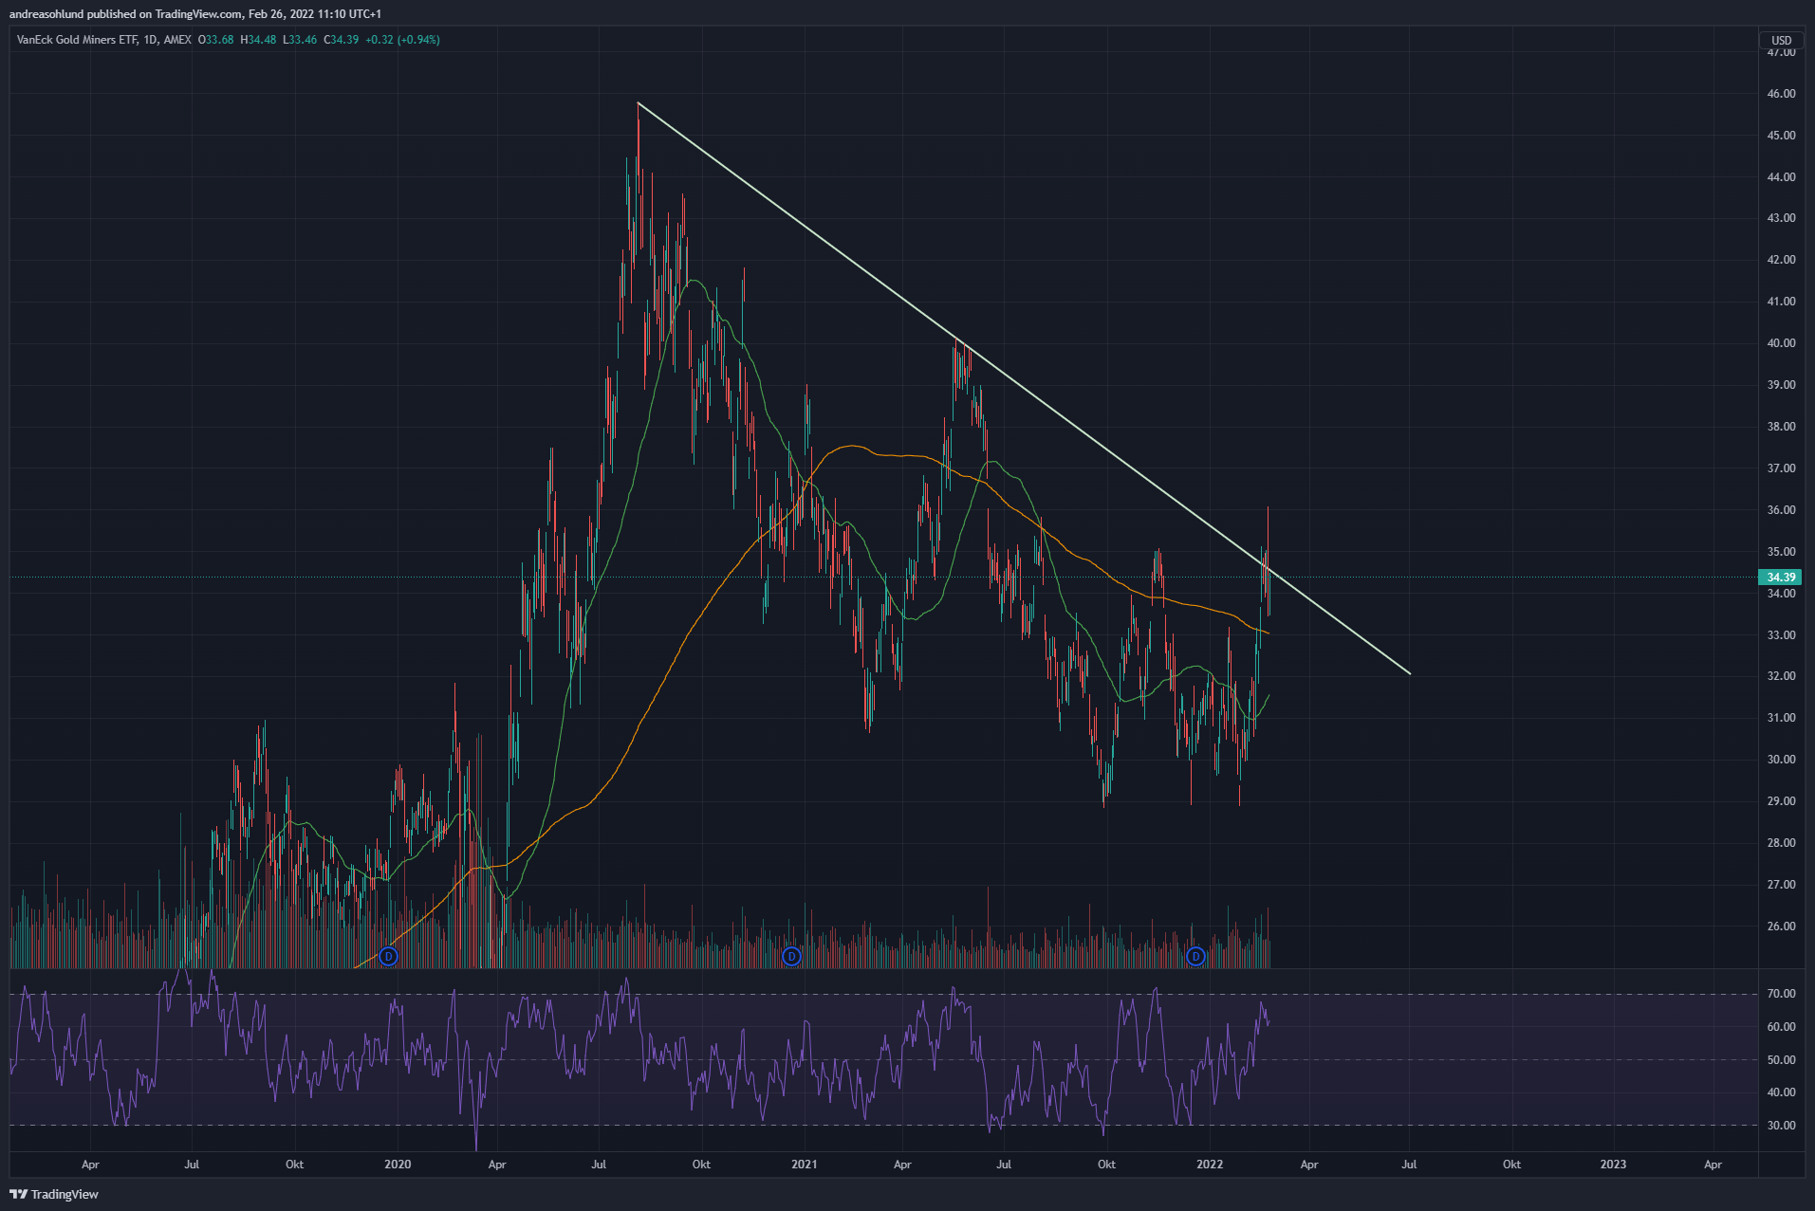The height and width of the screenshot is (1211, 1815).
Task: Click the 2021 label on time axis
Action: (804, 1164)
